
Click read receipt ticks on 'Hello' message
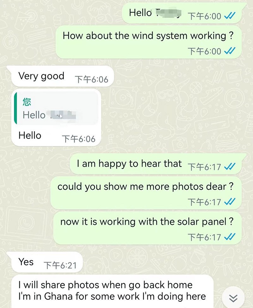pos(230,16)
